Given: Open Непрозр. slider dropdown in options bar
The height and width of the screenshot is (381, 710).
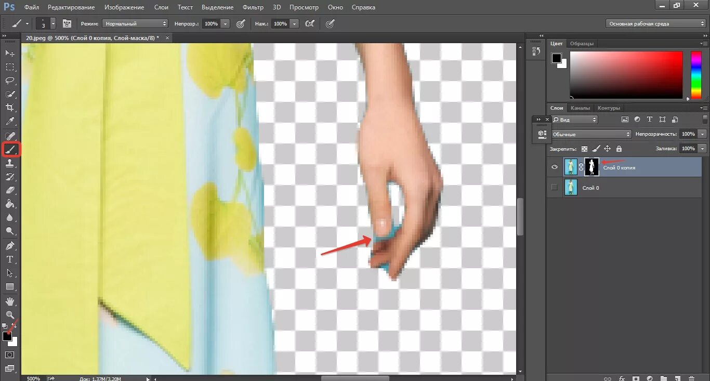Looking at the screenshot, I should click(225, 23).
